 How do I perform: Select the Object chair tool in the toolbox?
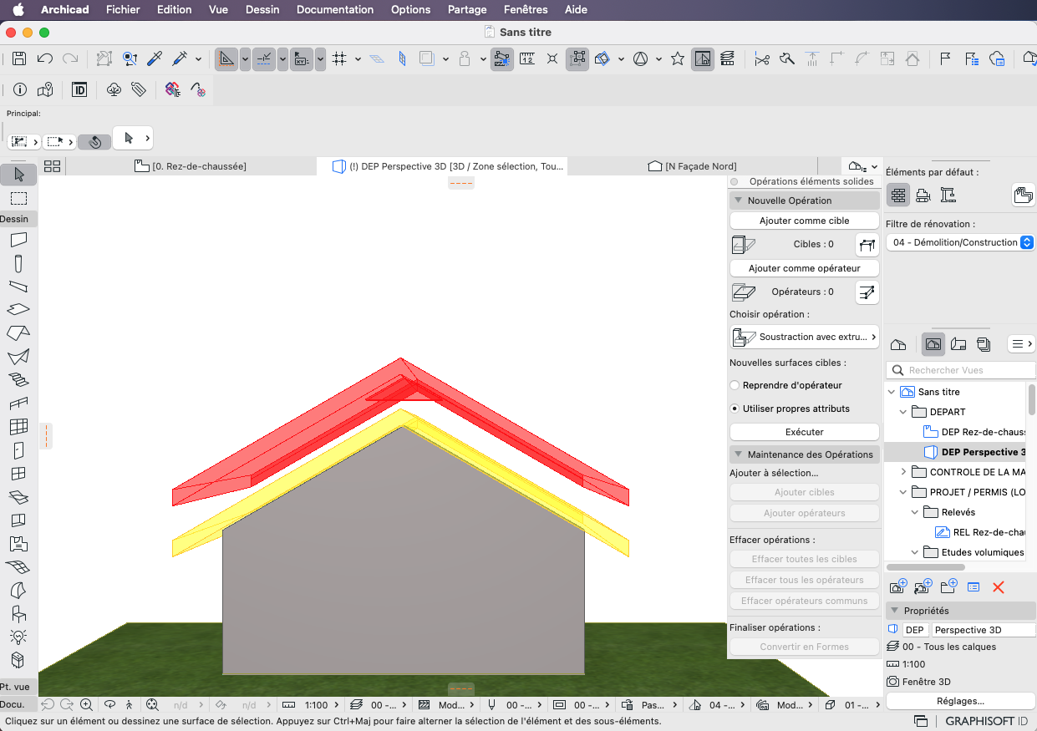pyautogui.click(x=18, y=614)
